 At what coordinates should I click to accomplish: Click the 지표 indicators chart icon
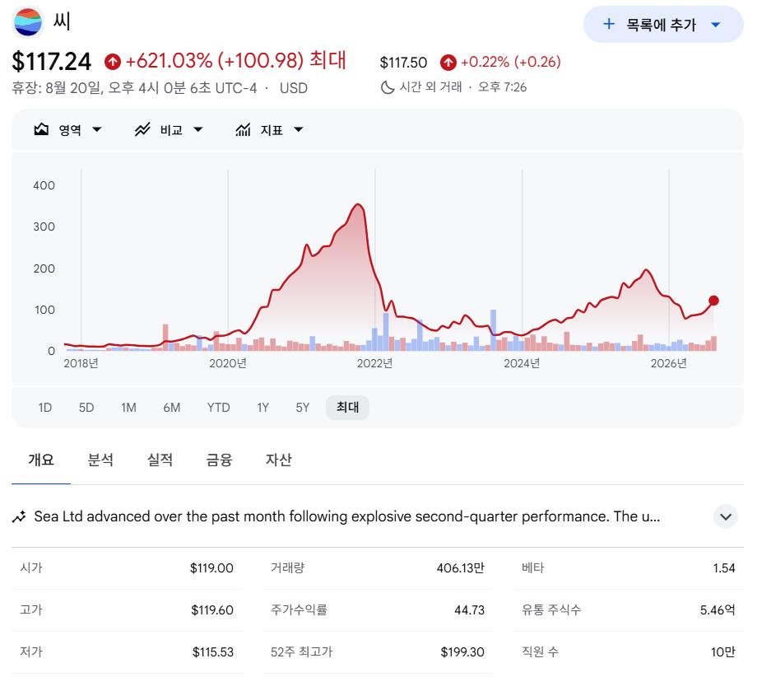click(x=243, y=129)
